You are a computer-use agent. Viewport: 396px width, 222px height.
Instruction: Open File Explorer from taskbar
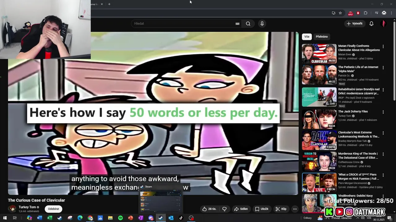click(110, 218)
